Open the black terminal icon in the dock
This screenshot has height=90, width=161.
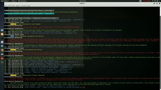tap(2, 38)
